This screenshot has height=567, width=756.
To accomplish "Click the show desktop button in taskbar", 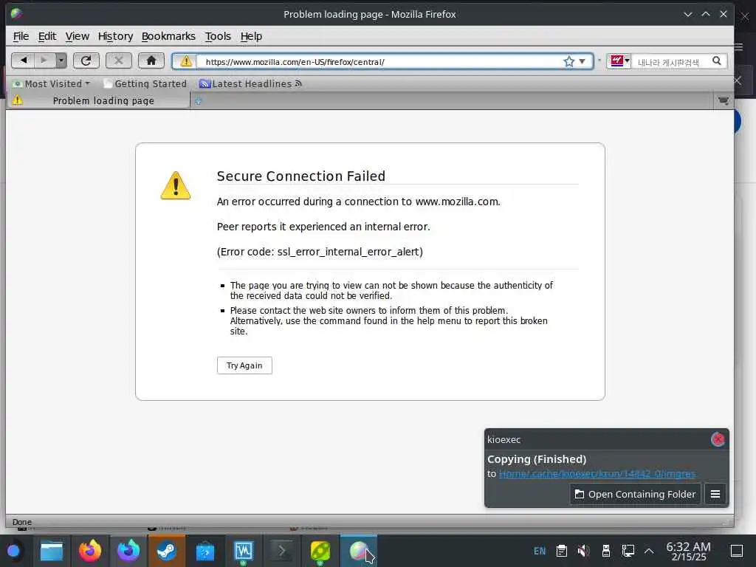I will pos(737,551).
